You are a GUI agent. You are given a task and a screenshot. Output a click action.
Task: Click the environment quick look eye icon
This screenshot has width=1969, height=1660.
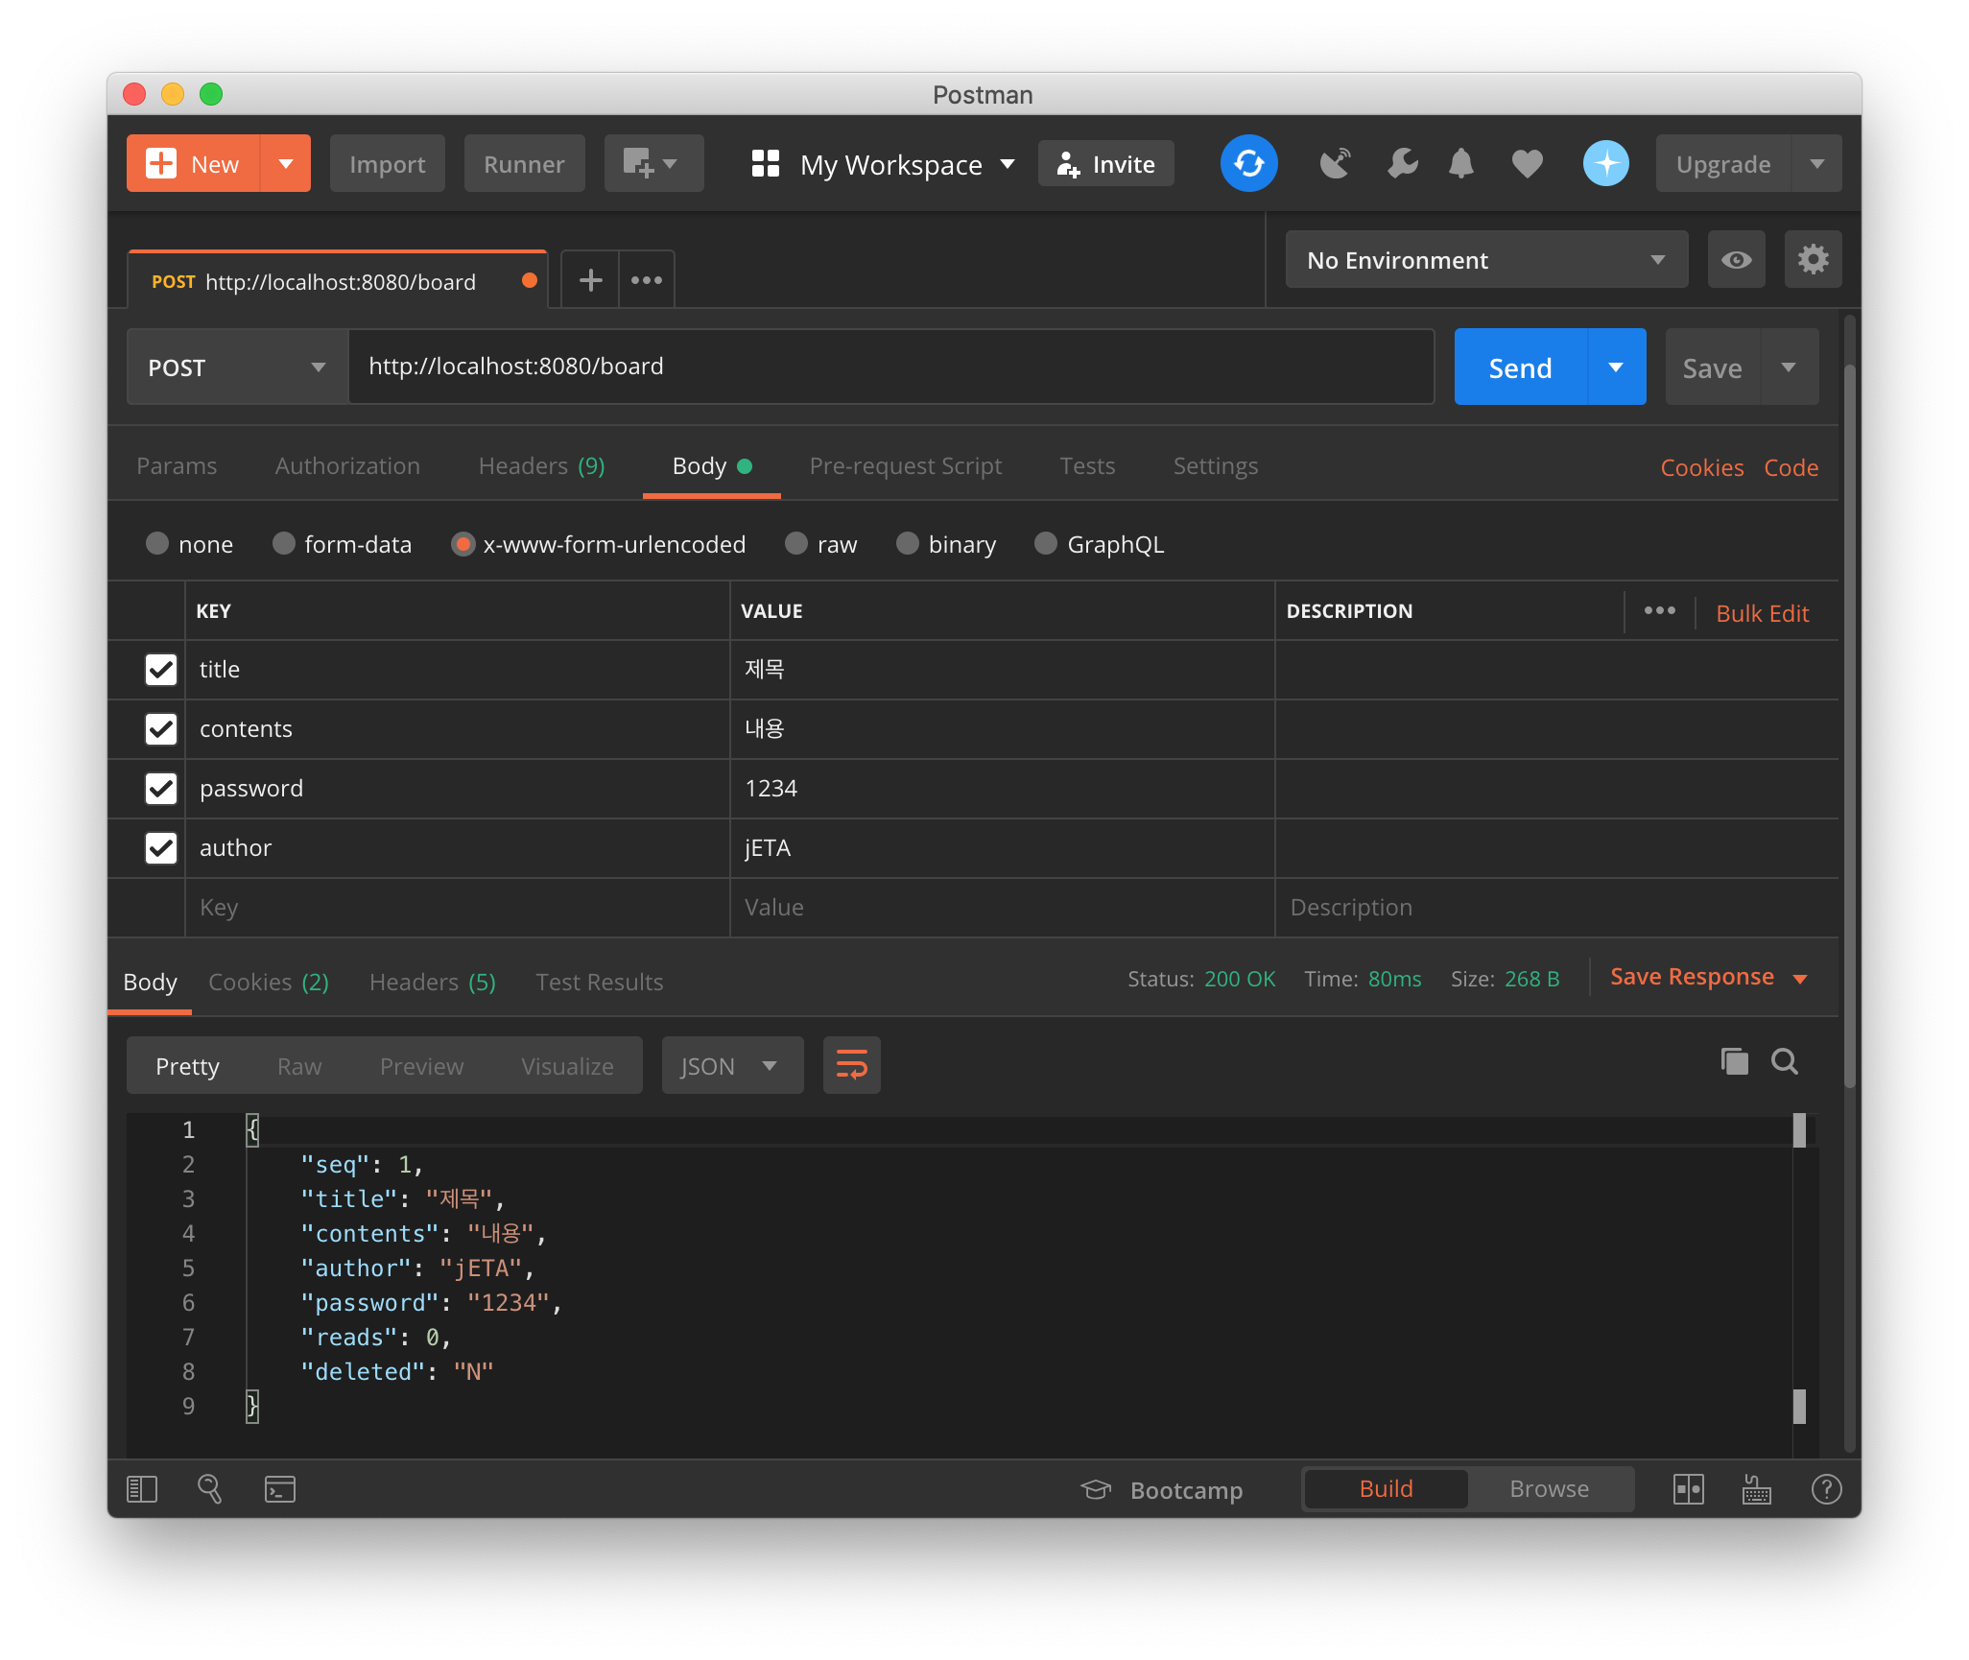[x=1735, y=260]
